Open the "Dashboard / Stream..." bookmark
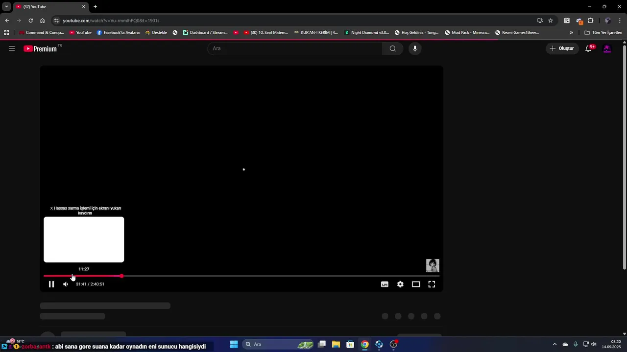627x352 pixels. (205, 33)
